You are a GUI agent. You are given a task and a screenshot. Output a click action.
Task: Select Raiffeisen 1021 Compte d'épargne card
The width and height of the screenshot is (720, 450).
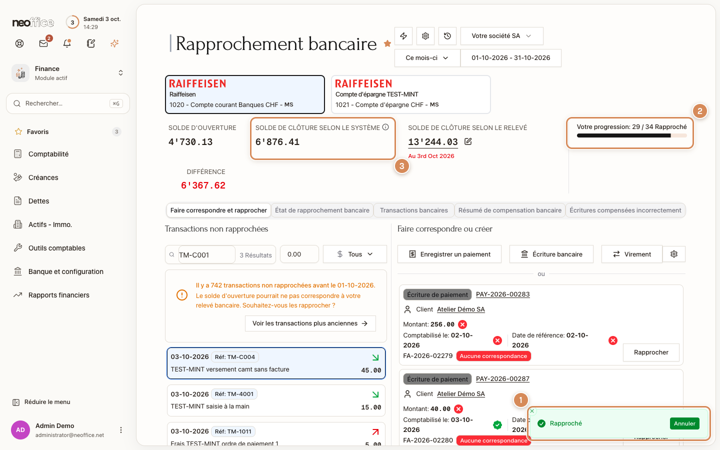pyautogui.click(x=411, y=94)
